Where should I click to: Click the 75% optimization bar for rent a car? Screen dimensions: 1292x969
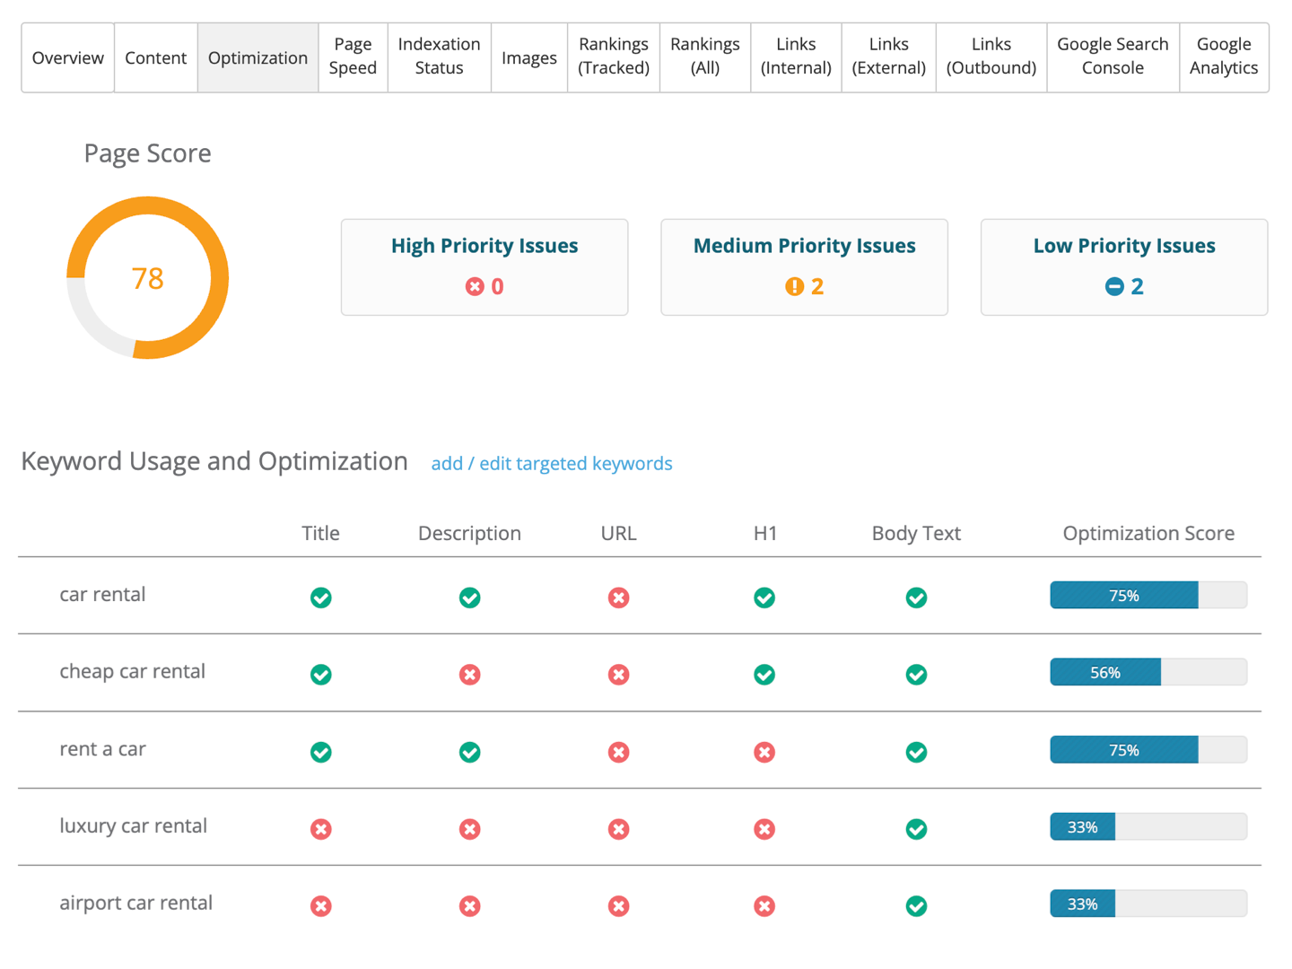tap(1148, 749)
